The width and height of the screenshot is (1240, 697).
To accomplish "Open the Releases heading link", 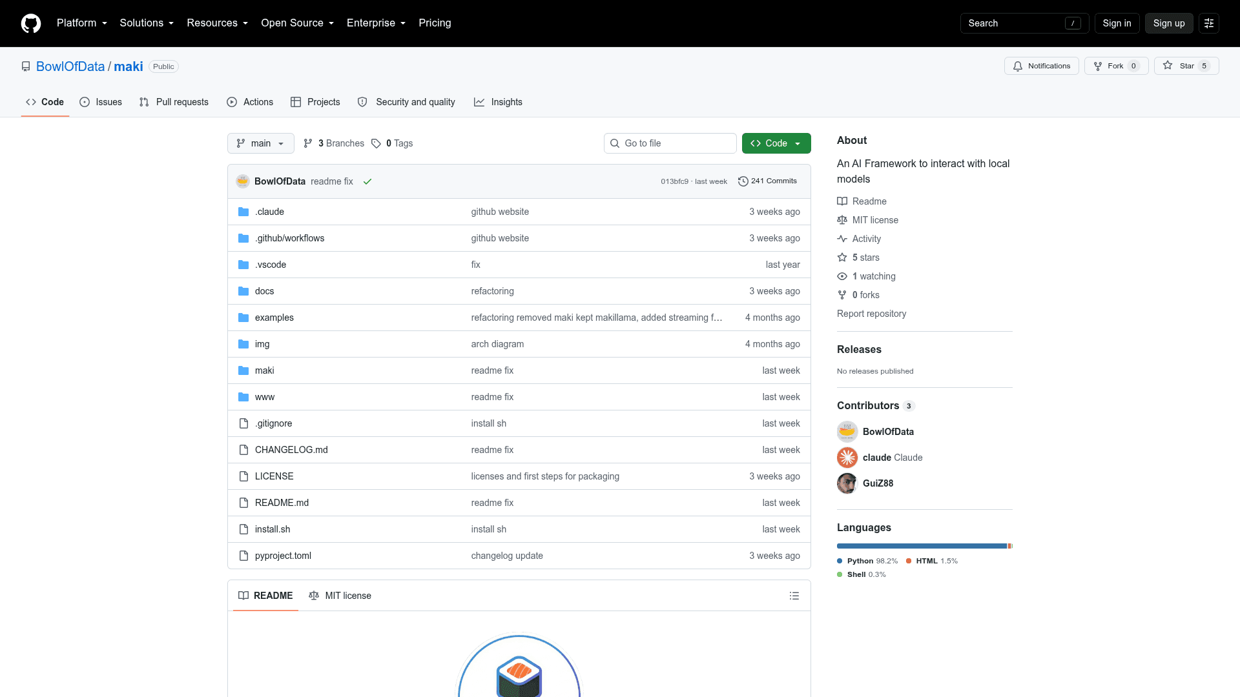I will click(859, 349).
